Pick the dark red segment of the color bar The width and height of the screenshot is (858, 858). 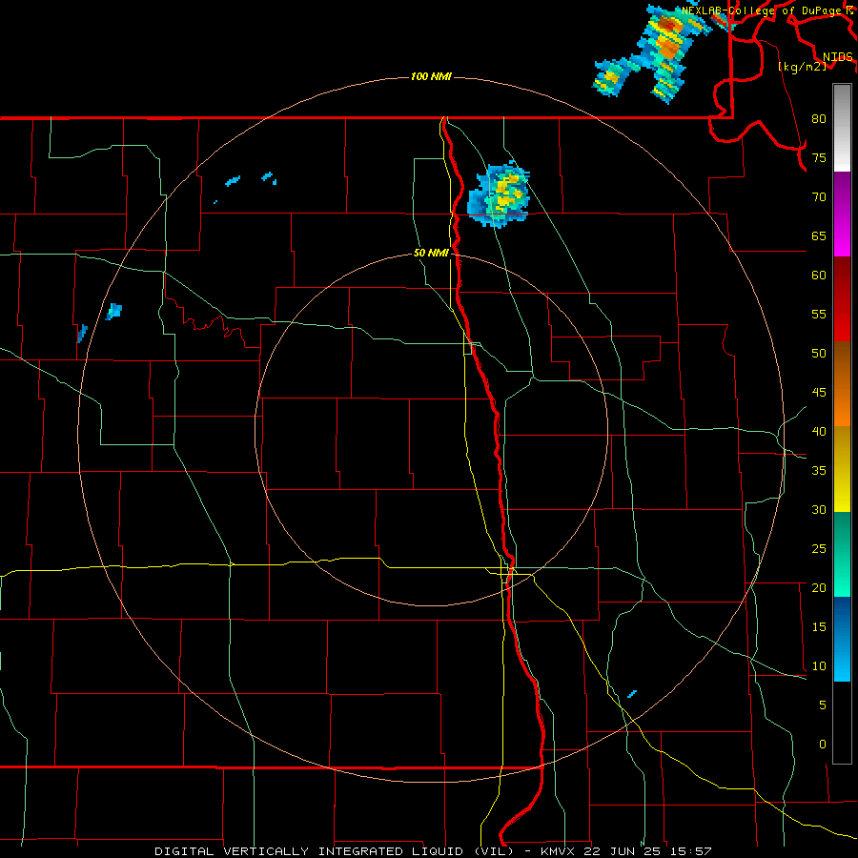point(842,299)
